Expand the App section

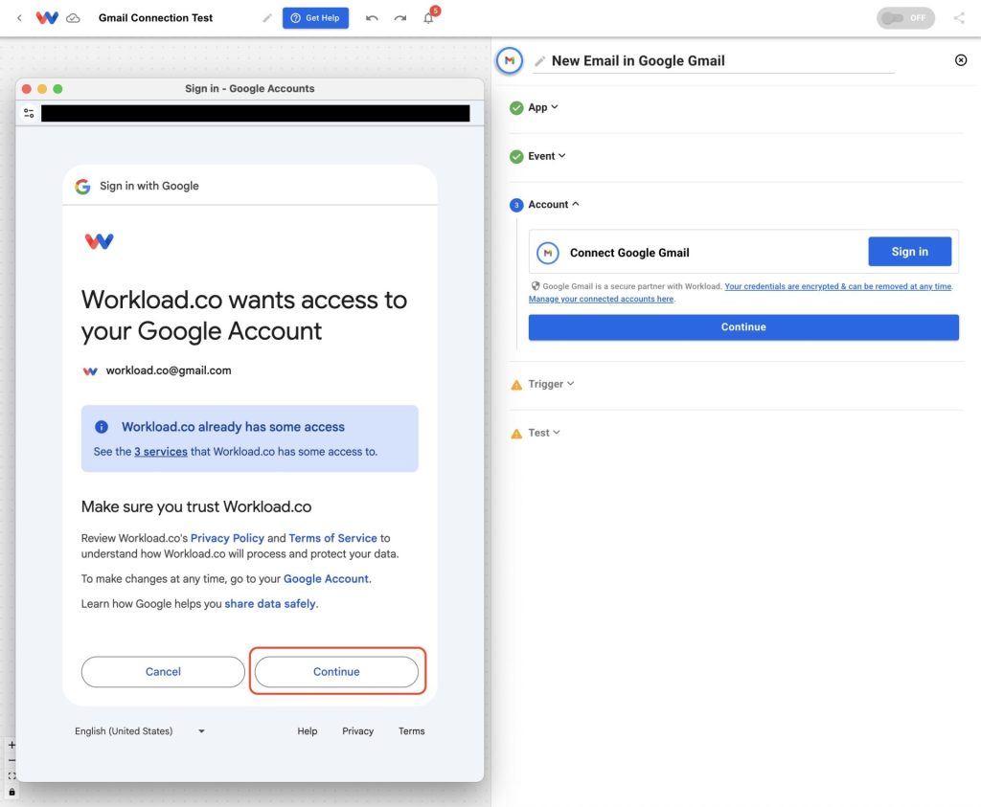pyautogui.click(x=543, y=107)
